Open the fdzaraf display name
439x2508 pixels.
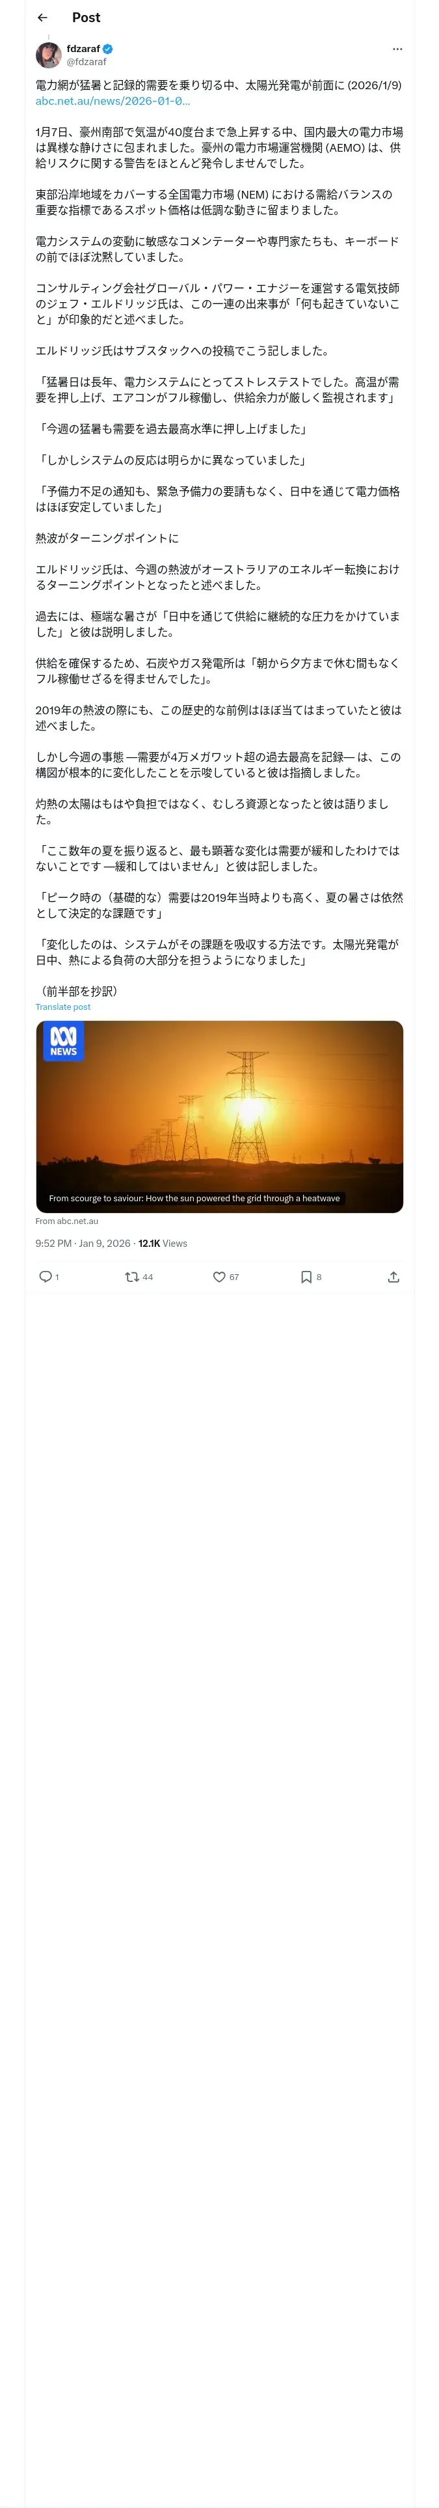(x=83, y=49)
